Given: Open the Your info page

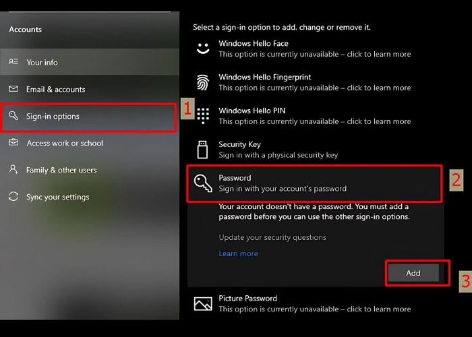Looking at the screenshot, I should click(x=42, y=62).
